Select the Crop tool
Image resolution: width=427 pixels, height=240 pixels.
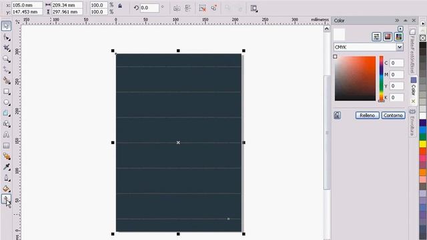tap(7, 49)
